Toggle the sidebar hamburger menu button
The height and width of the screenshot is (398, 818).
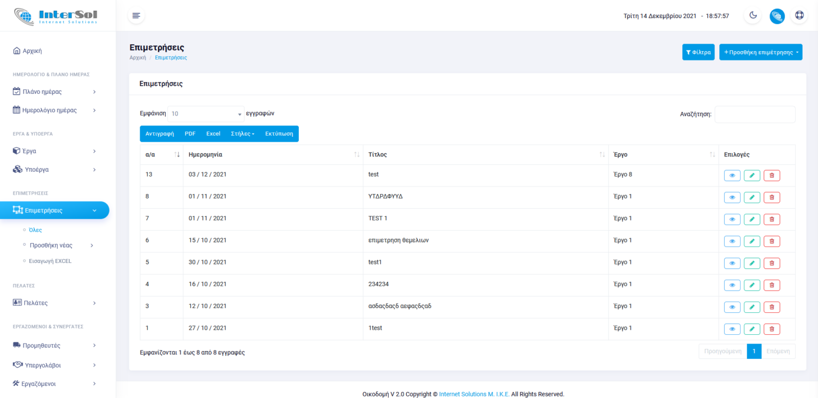point(136,16)
